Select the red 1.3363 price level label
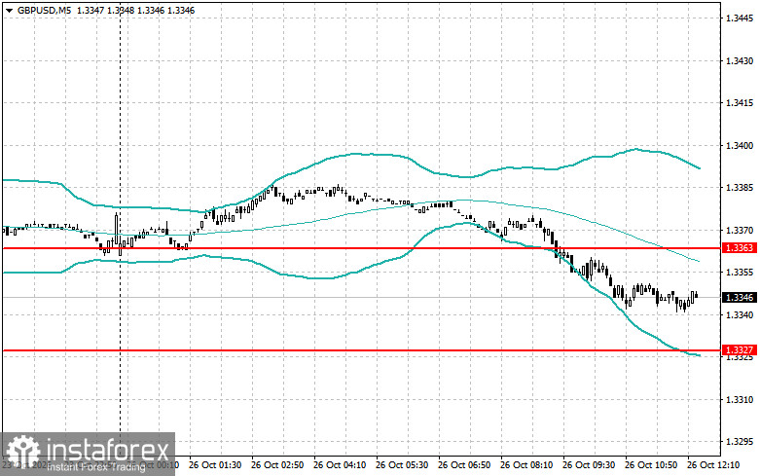 (x=740, y=248)
